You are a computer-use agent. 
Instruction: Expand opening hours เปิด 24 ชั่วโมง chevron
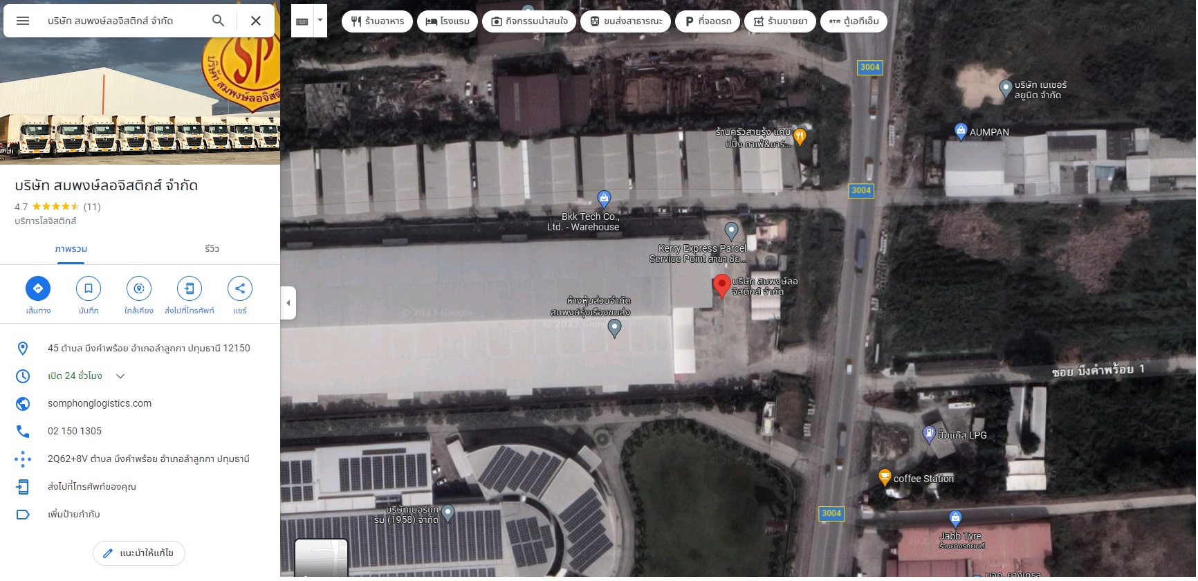(120, 376)
